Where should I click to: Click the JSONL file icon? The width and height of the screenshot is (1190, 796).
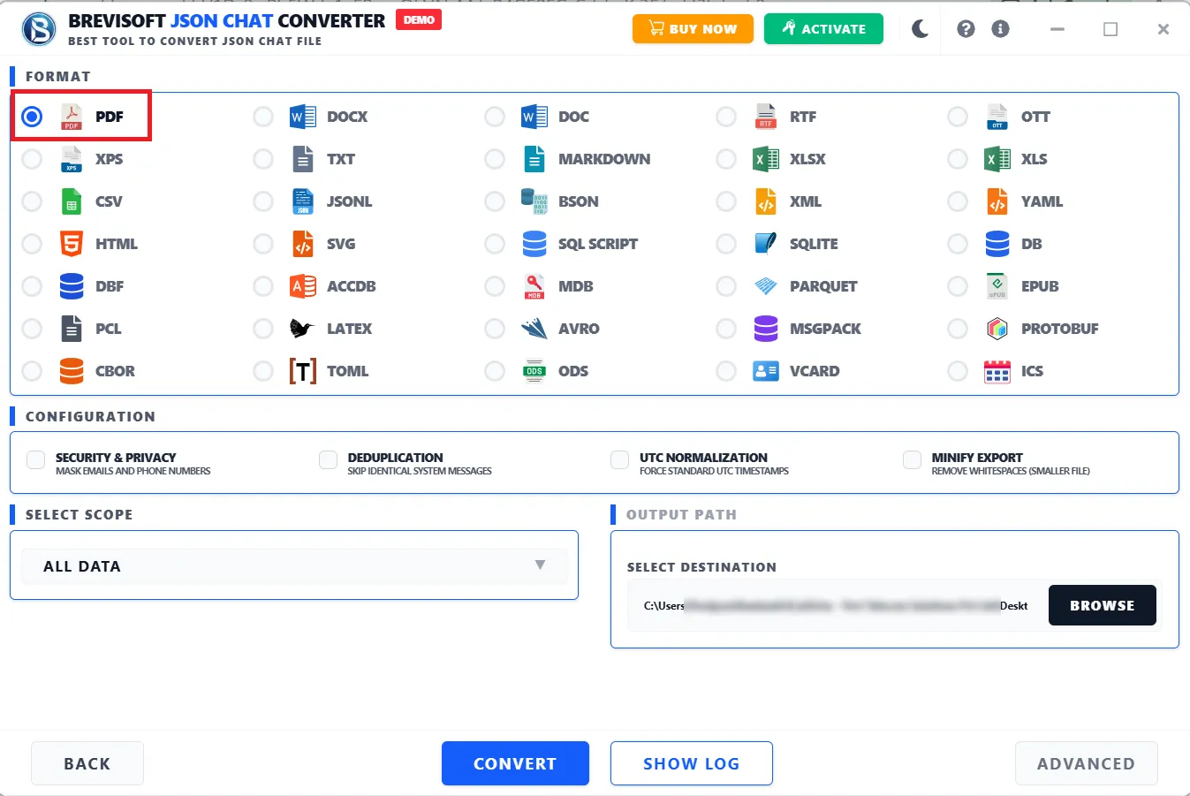[303, 201]
